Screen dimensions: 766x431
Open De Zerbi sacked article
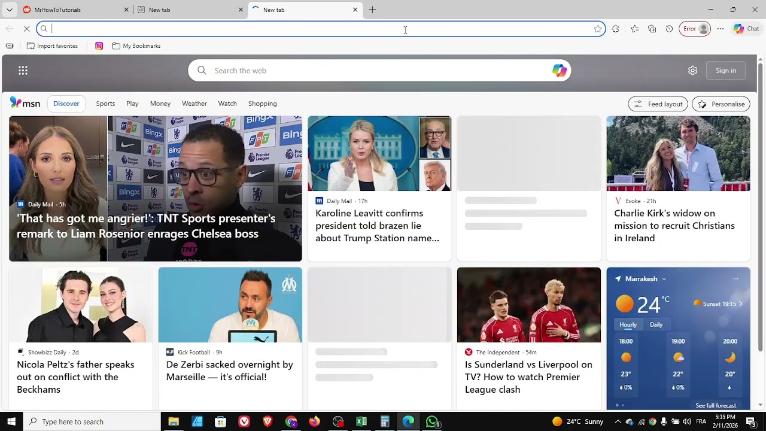point(230,339)
